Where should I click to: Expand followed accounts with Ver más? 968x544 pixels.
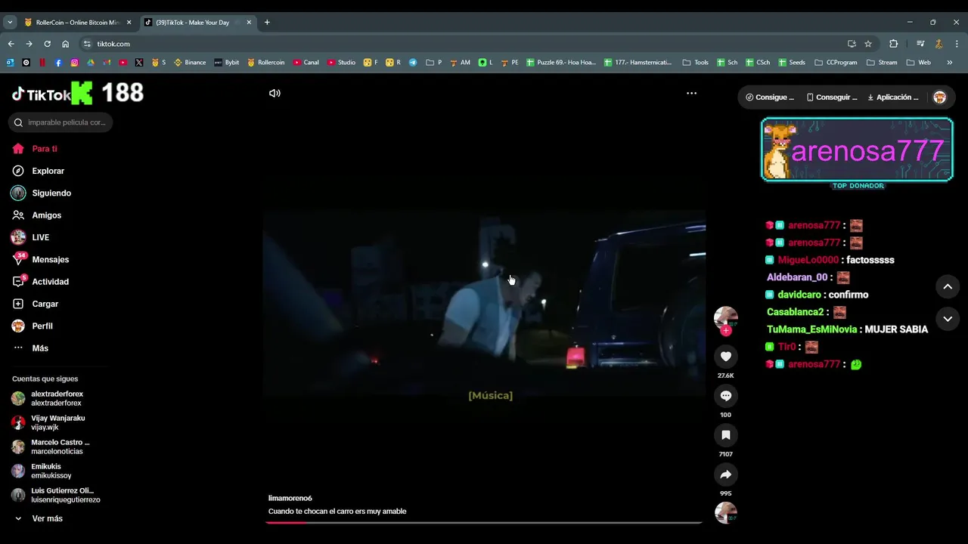pyautogui.click(x=38, y=518)
